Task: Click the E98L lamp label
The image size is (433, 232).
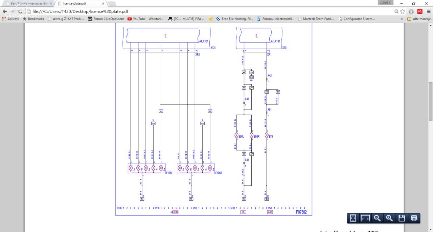Action: [241, 137]
